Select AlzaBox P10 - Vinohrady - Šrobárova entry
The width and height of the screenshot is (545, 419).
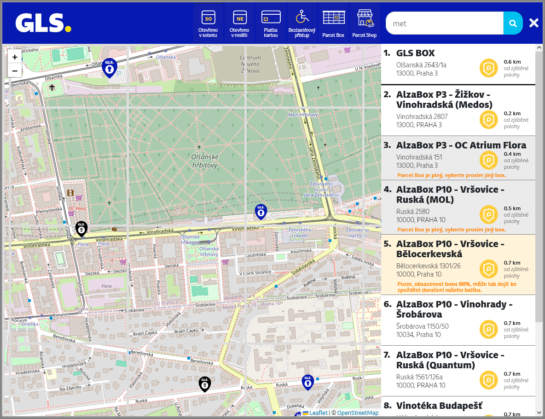click(458, 320)
